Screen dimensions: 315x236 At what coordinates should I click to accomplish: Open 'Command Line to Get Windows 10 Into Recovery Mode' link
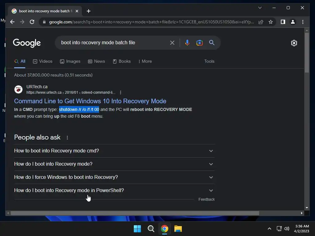[x=90, y=101]
